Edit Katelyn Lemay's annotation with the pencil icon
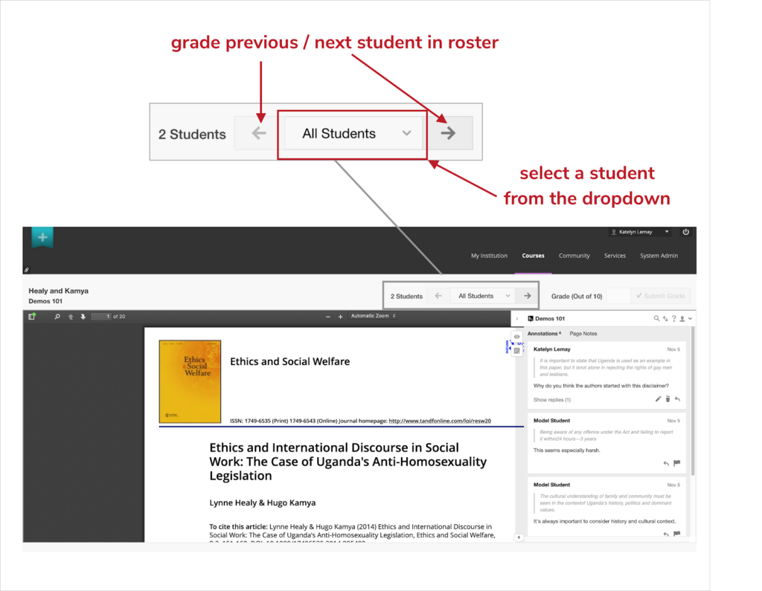762x591 pixels. (658, 398)
